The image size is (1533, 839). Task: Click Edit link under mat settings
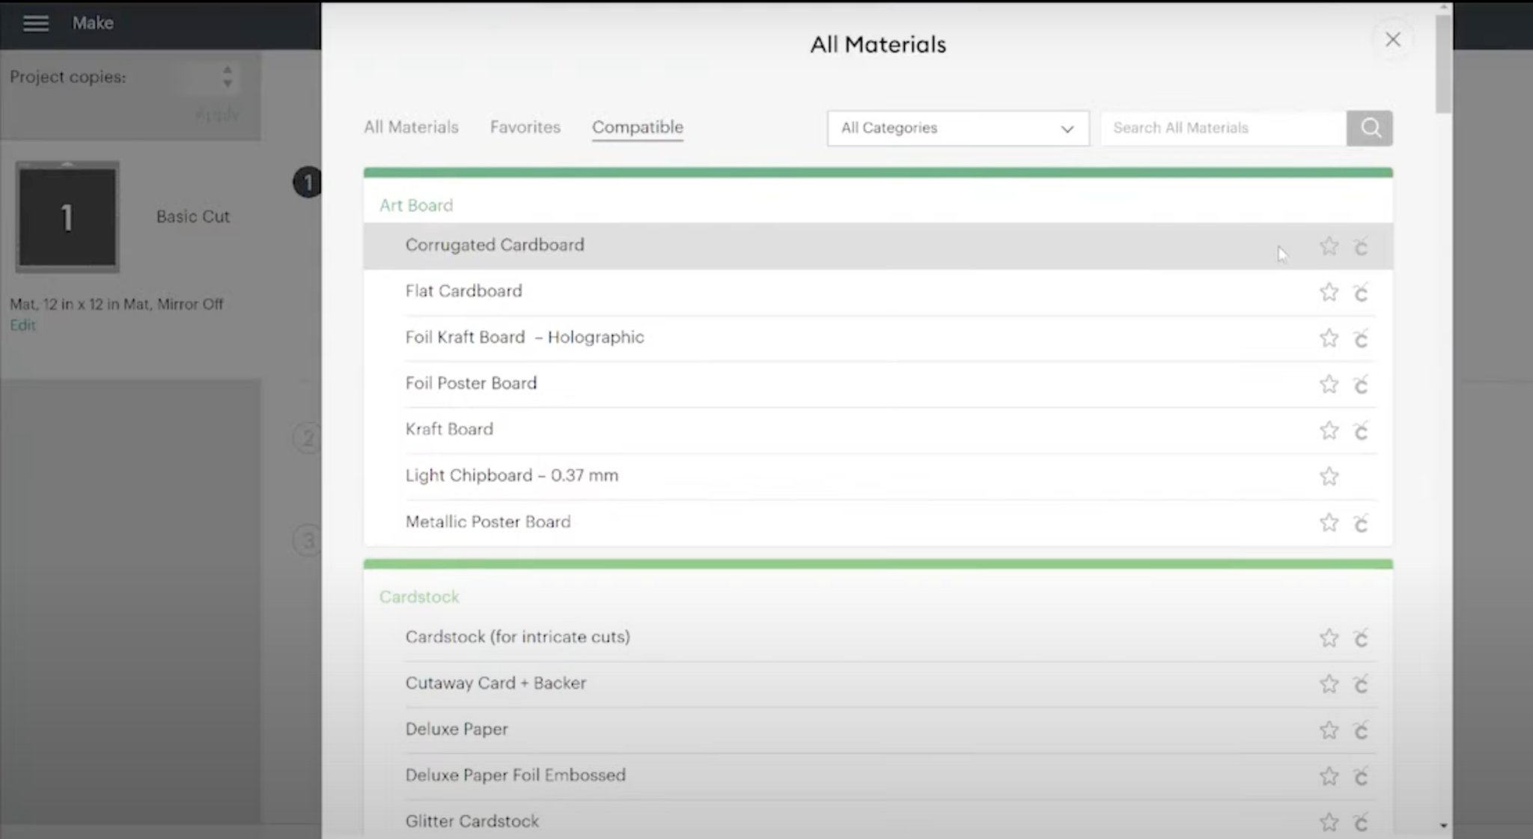[22, 324]
